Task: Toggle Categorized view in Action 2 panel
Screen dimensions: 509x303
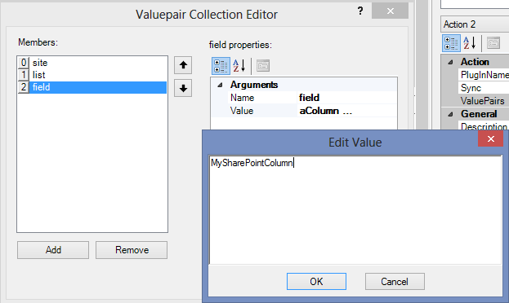Action: coord(451,43)
